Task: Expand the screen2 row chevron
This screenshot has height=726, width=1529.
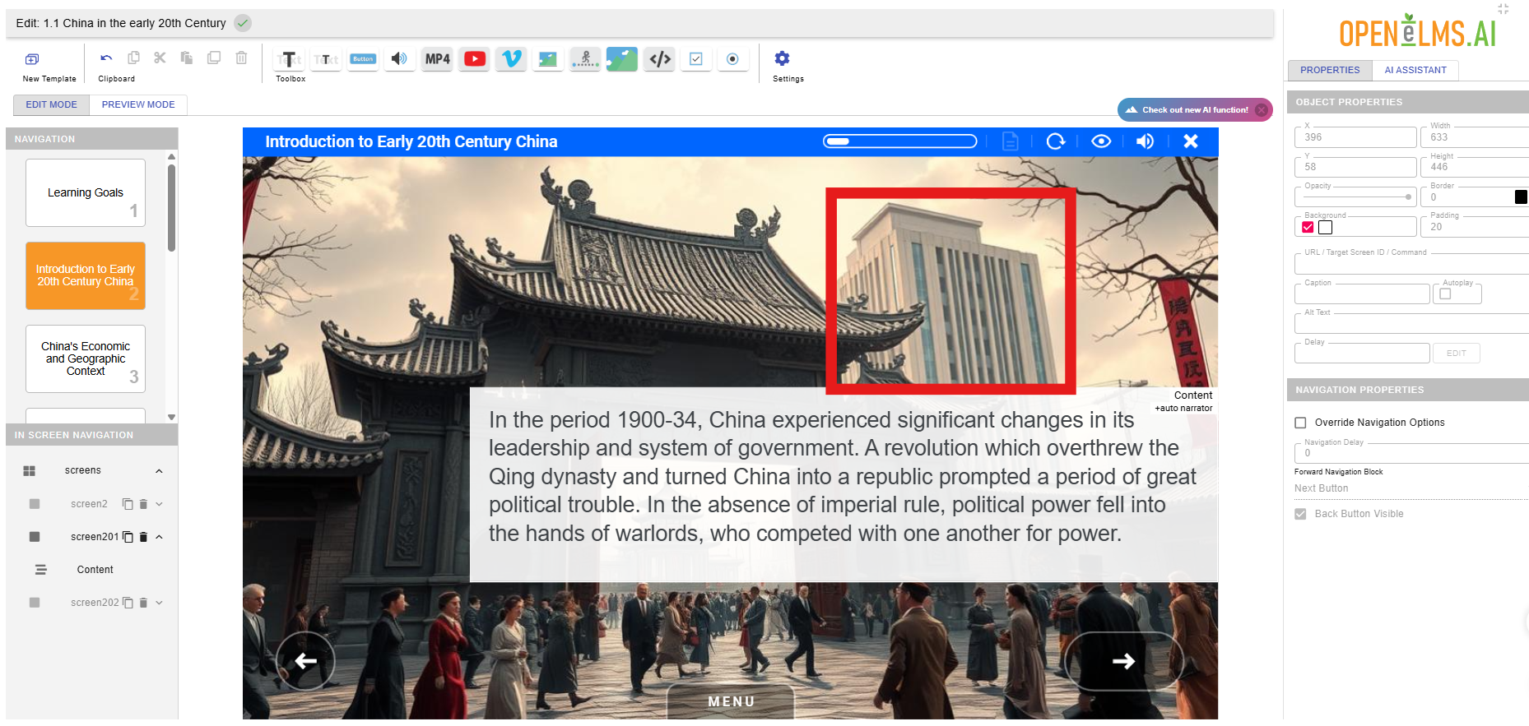Action: pyautogui.click(x=159, y=504)
